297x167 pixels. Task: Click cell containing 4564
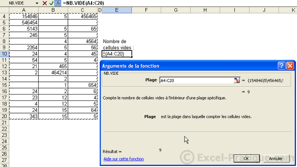[x=83, y=41]
